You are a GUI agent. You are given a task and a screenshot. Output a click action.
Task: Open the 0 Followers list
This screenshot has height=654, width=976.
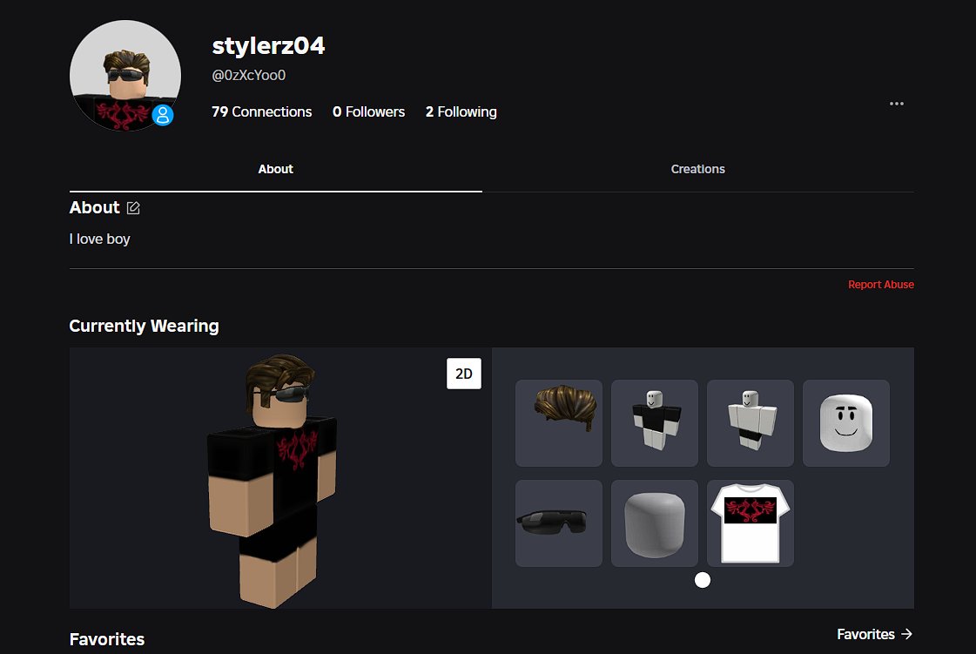[x=368, y=111]
